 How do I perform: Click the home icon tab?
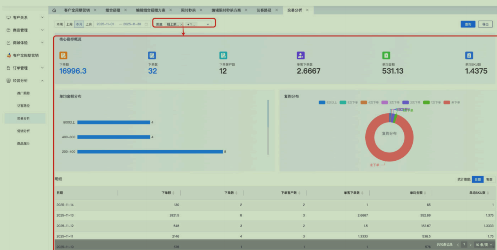pyautogui.click(x=54, y=10)
